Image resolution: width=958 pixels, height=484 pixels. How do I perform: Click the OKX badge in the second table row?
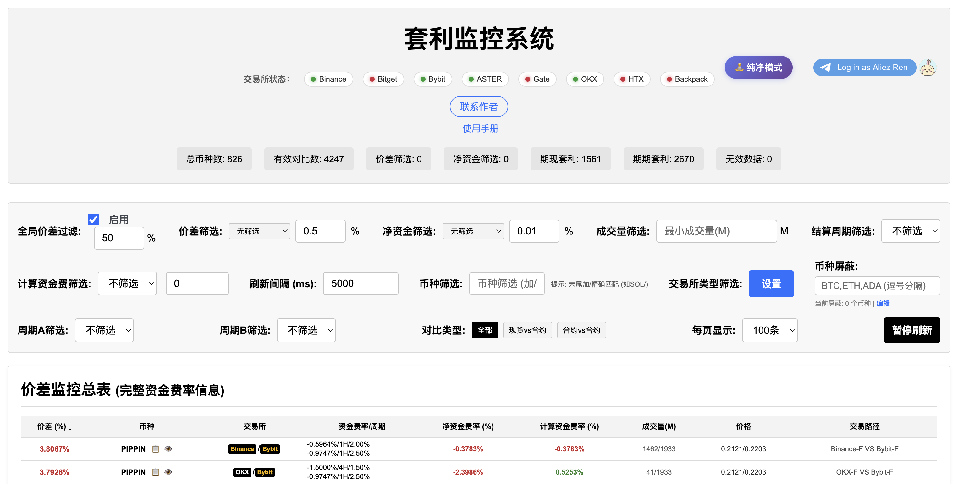242,472
